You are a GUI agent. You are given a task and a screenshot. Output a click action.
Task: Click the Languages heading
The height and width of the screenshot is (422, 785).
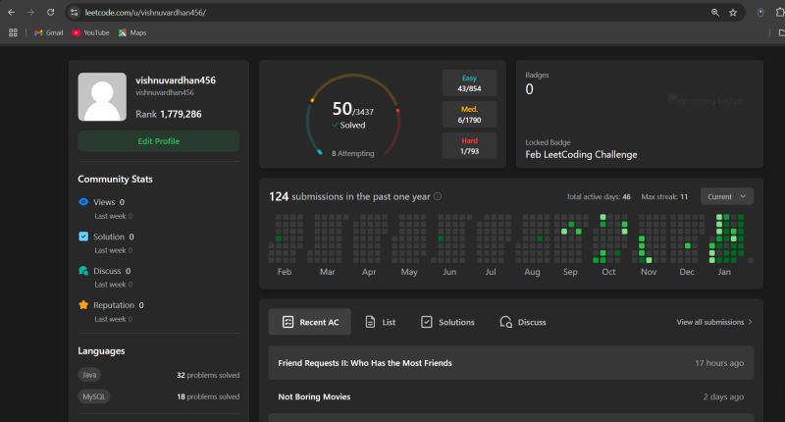(x=101, y=351)
